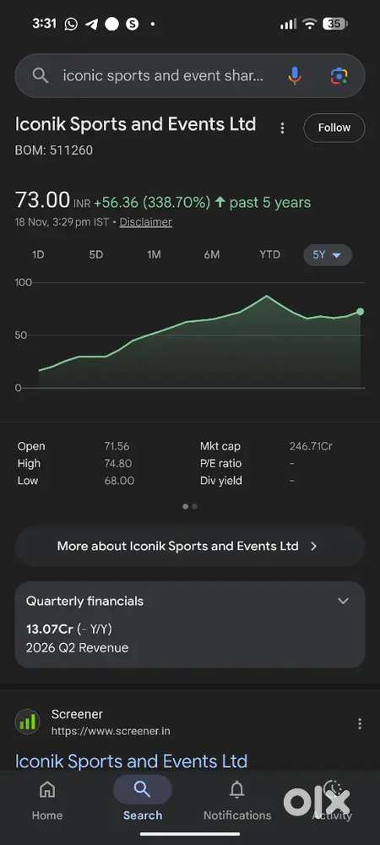The height and width of the screenshot is (845, 380).
Task: Open the 5Y range dropdown
Action: coord(328,255)
